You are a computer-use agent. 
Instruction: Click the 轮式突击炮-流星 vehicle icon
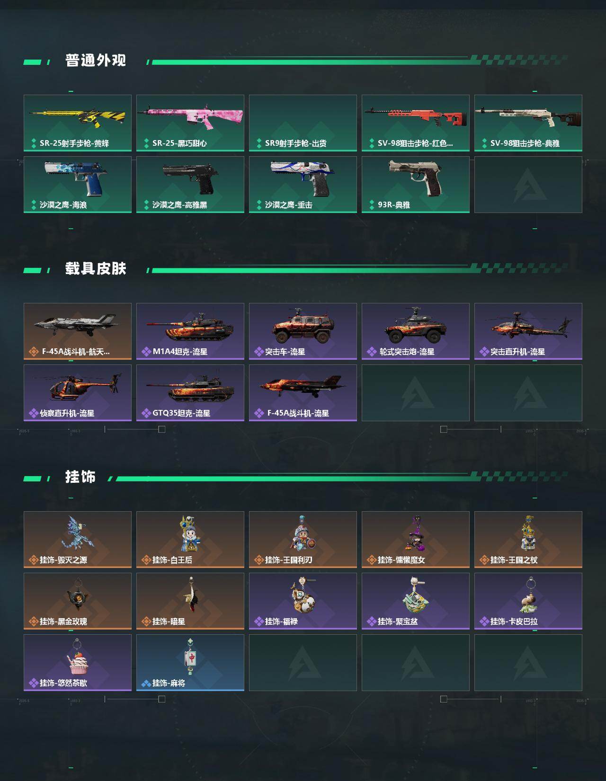416,331
